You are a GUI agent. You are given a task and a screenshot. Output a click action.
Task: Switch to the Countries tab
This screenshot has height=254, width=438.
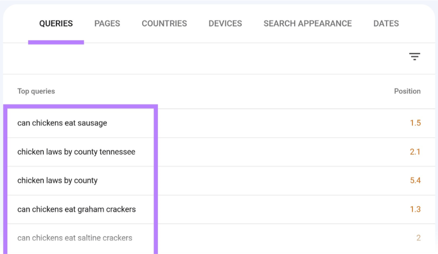point(164,23)
